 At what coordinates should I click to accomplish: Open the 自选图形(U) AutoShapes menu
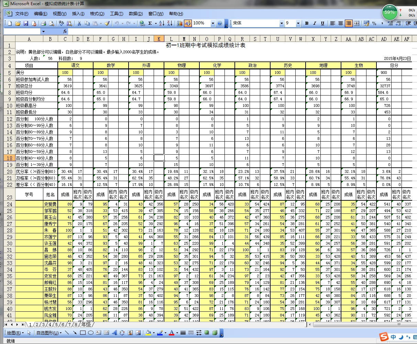point(49,333)
